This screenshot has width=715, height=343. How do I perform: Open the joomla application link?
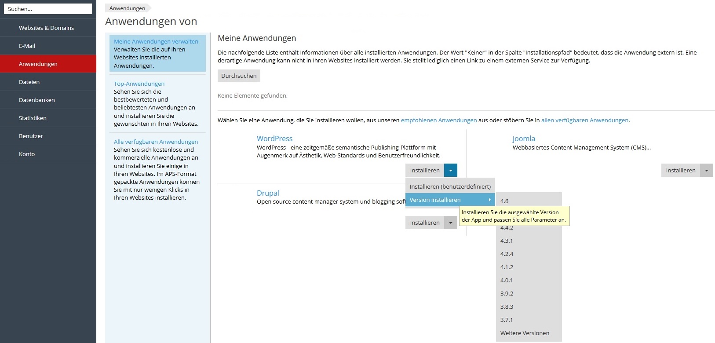524,139
